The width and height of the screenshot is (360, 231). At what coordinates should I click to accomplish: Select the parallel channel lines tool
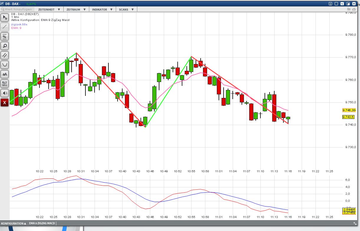(5, 55)
